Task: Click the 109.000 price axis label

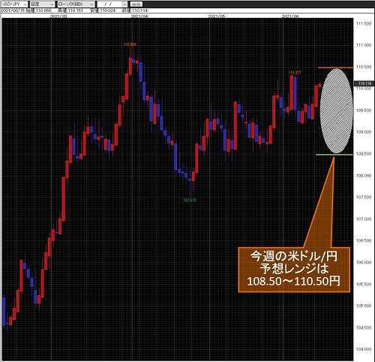Action: [364, 132]
